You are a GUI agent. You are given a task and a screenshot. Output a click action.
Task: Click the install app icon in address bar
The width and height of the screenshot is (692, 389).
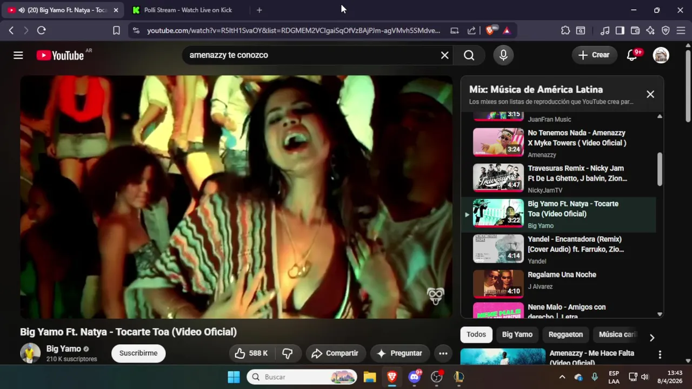click(x=455, y=31)
